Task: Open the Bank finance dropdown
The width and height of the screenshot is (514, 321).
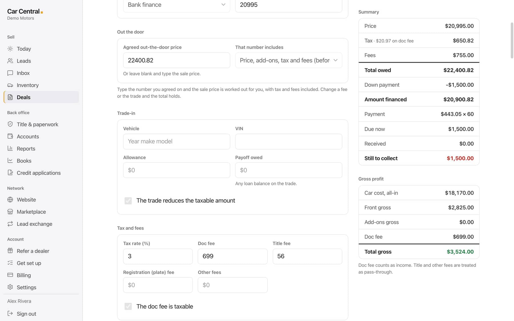Action: tap(176, 5)
